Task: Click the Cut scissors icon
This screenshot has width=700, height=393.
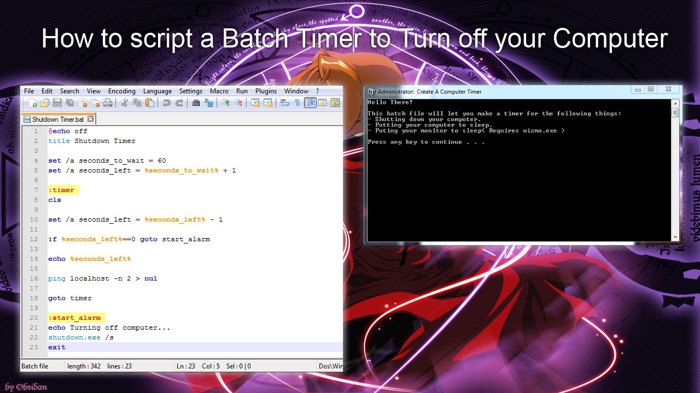Action: click(x=124, y=103)
